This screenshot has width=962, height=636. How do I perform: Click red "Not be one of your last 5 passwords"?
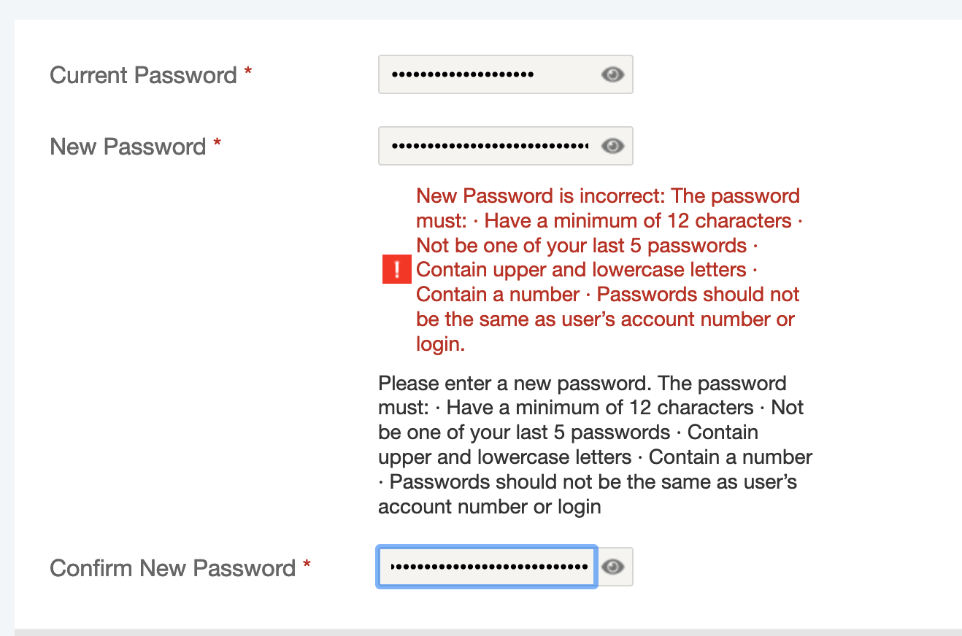pos(581,245)
